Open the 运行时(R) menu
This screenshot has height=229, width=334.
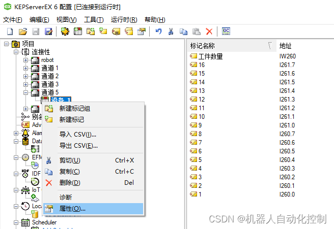click(124, 20)
